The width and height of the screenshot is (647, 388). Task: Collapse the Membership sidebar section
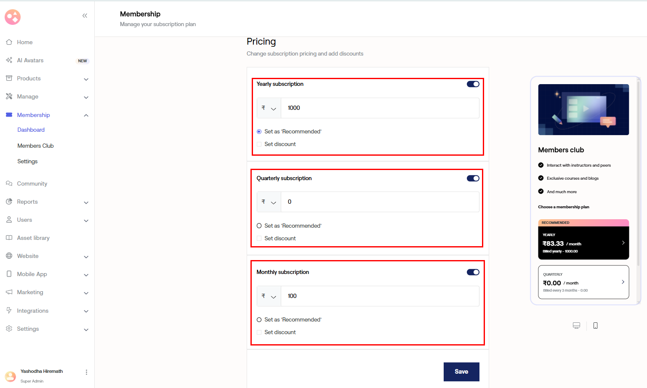pyautogui.click(x=86, y=115)
